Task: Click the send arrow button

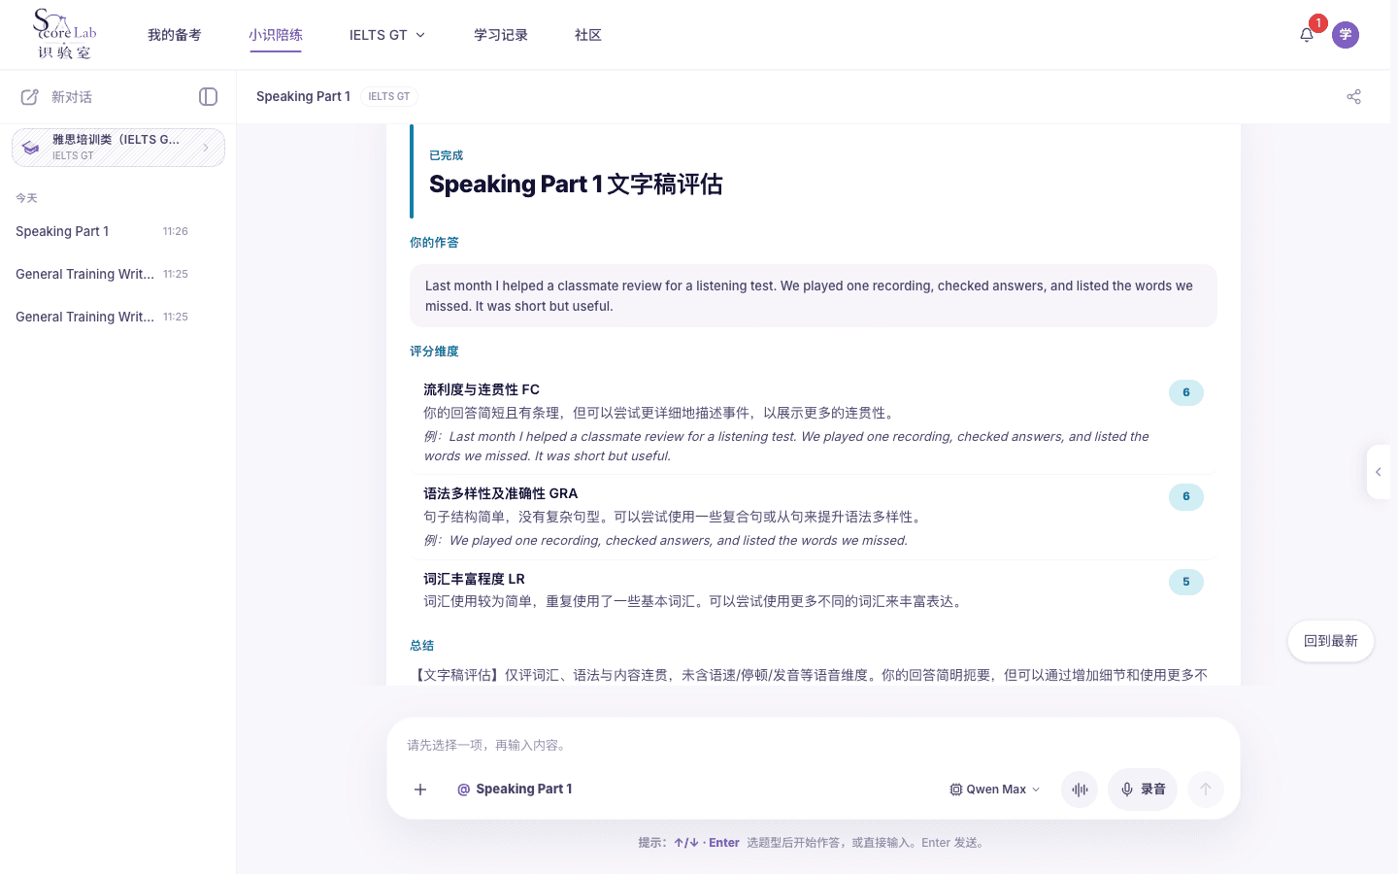Action: (x=1206, y=790)
